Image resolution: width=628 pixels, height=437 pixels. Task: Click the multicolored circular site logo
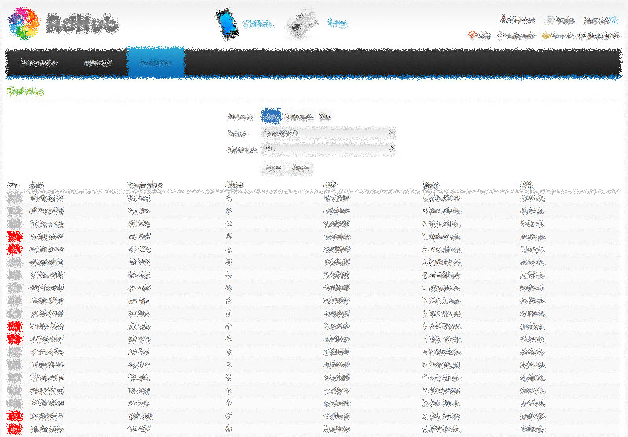point(24,24)
